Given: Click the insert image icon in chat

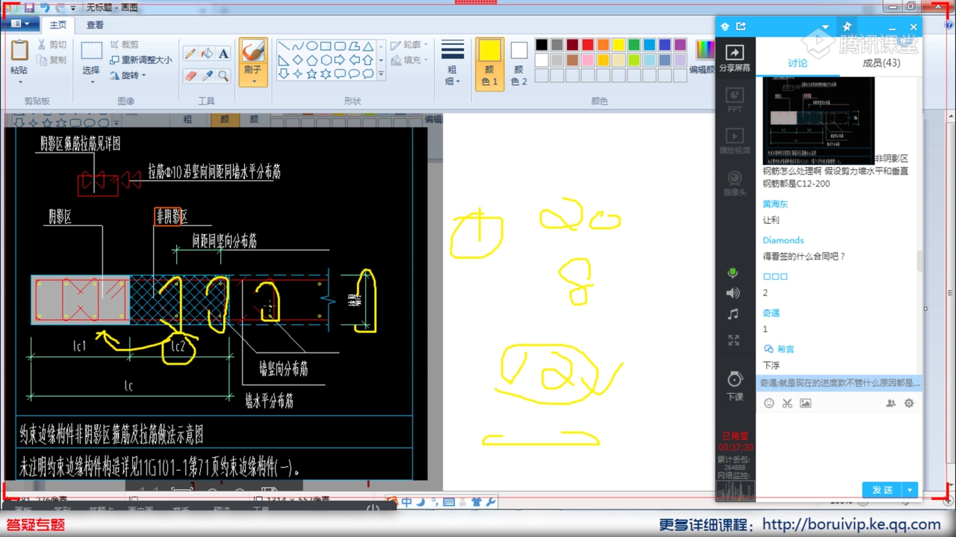Looking at the screenshot, I should coord(805,403).
